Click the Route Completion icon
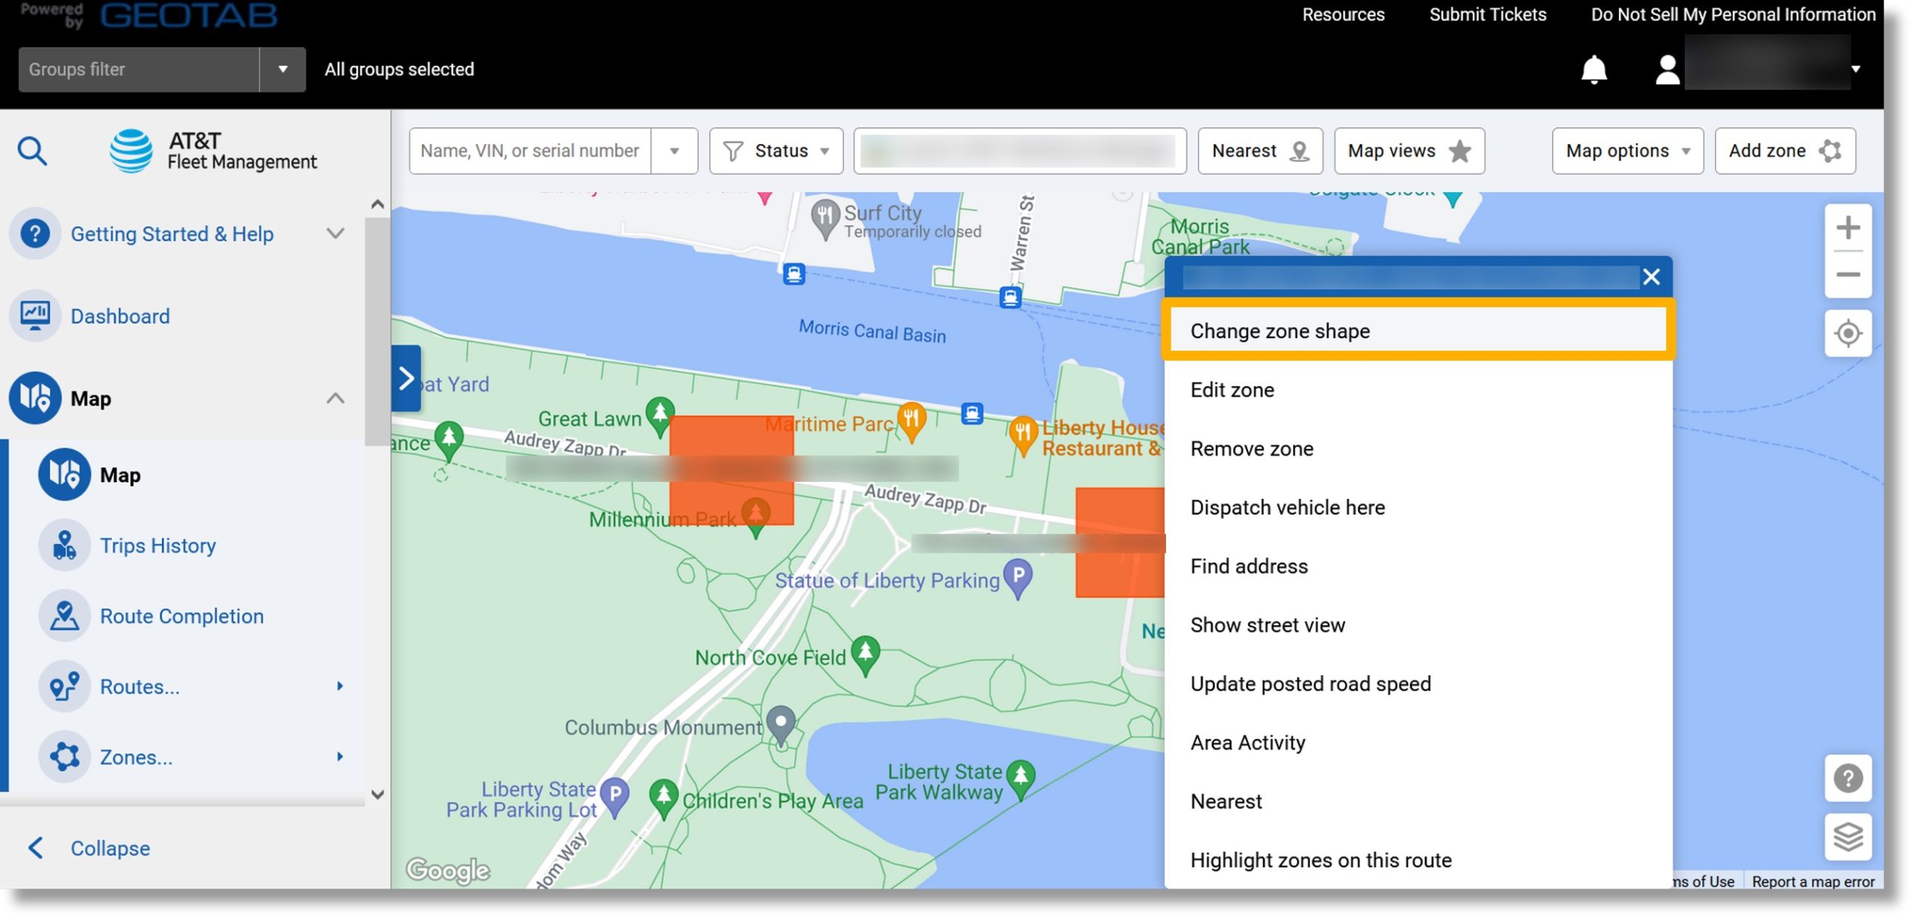 64,616
